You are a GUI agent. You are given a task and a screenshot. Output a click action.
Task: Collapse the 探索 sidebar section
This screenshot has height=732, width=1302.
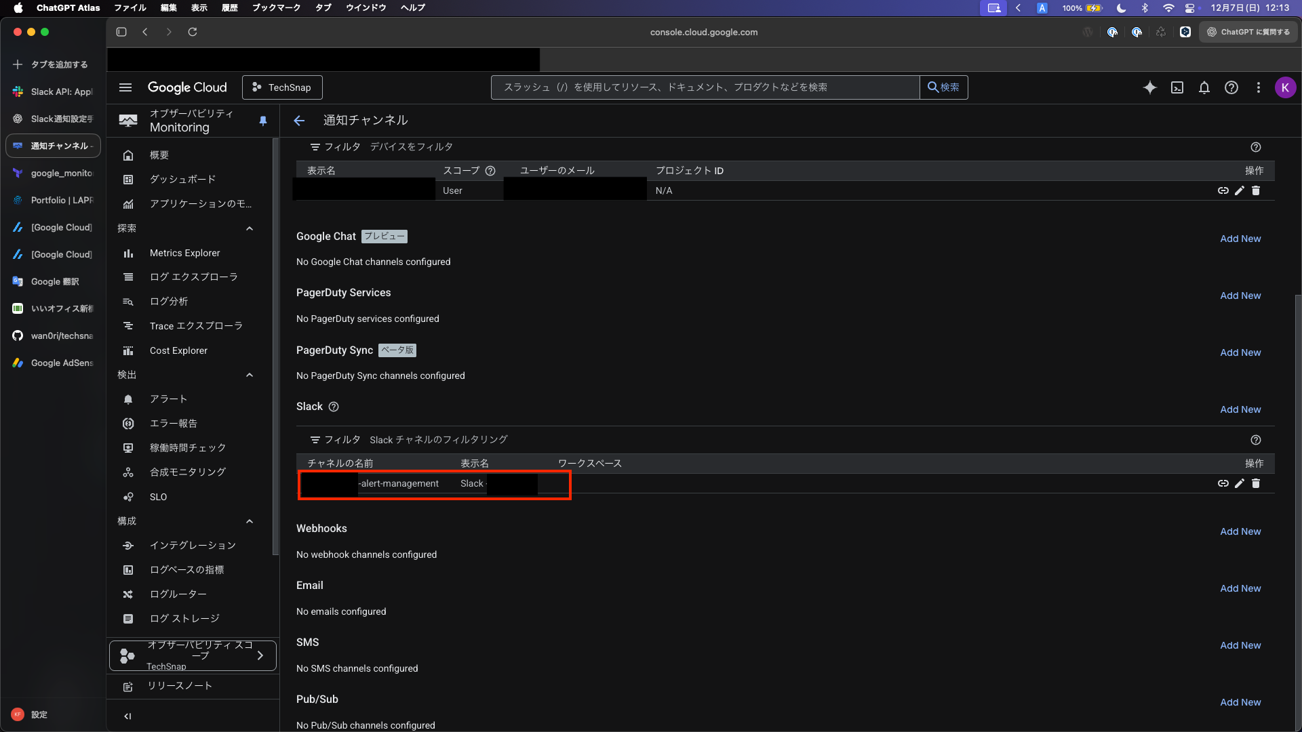(x=250, y=228)
